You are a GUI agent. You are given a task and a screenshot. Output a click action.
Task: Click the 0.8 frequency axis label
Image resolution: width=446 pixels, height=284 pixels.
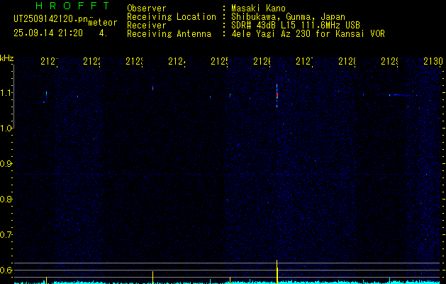point(6,199)
